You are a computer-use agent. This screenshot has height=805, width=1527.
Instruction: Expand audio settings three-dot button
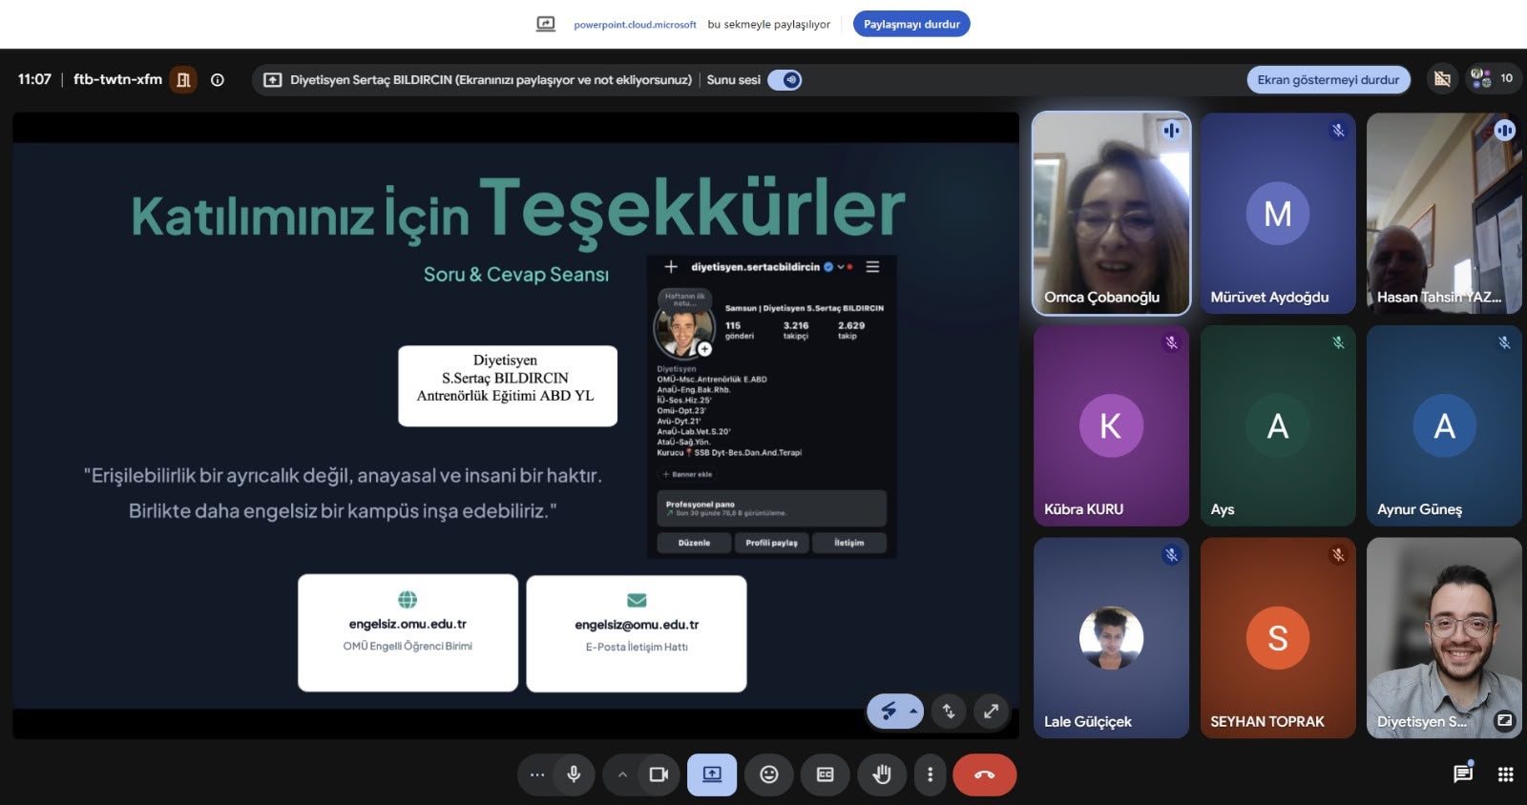click(537, 774)
